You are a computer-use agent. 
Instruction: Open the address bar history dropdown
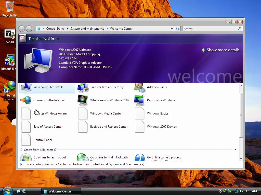[172, 29]
